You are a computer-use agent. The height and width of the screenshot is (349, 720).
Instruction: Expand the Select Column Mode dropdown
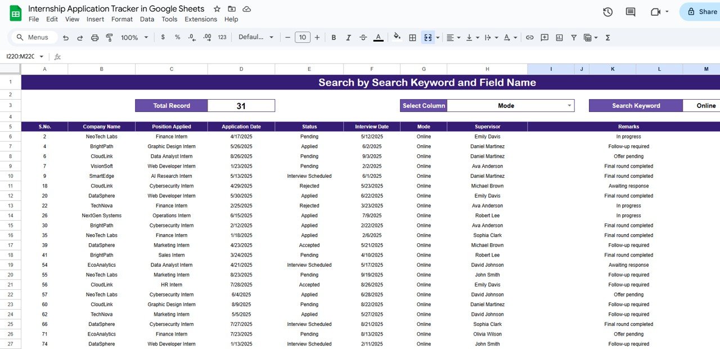(569, 106)
